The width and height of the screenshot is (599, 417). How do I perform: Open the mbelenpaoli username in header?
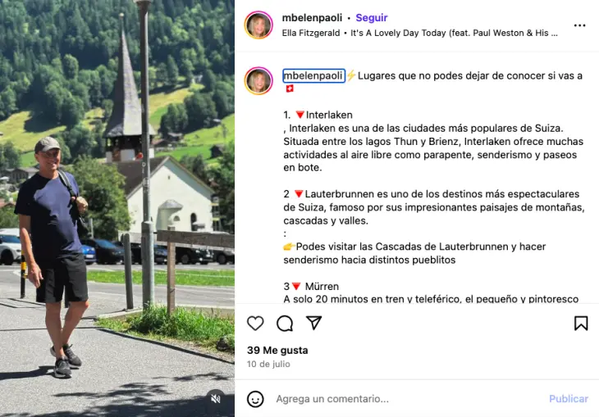point(312,17)
